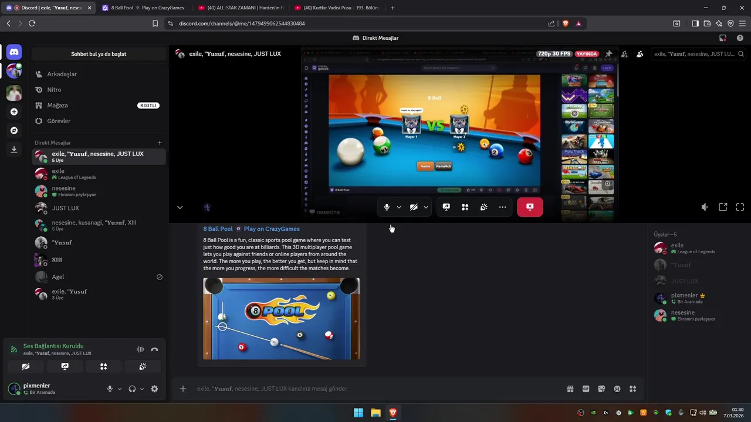Open Arkadaşlar in the sidebar
This screenshot has width=751, height=422.
pos(99,74)
